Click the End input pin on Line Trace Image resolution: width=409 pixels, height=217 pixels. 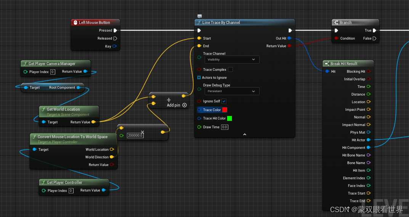tap(199, 46)
